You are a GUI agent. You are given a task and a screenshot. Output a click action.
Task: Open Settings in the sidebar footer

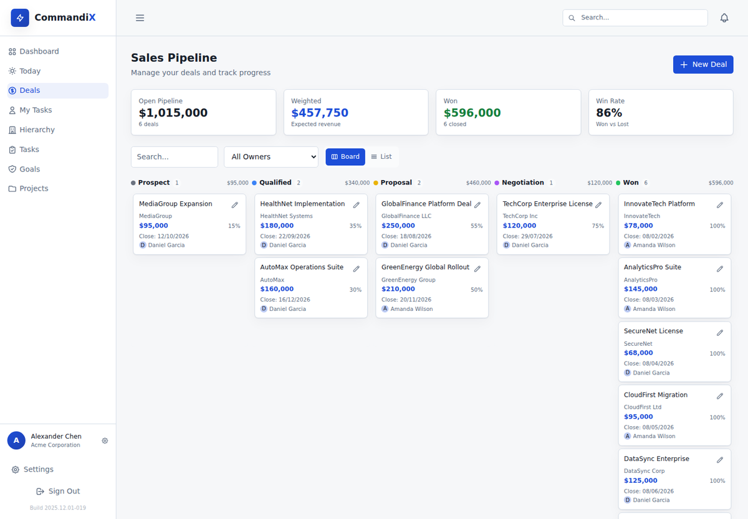click(x=58, y=469)
